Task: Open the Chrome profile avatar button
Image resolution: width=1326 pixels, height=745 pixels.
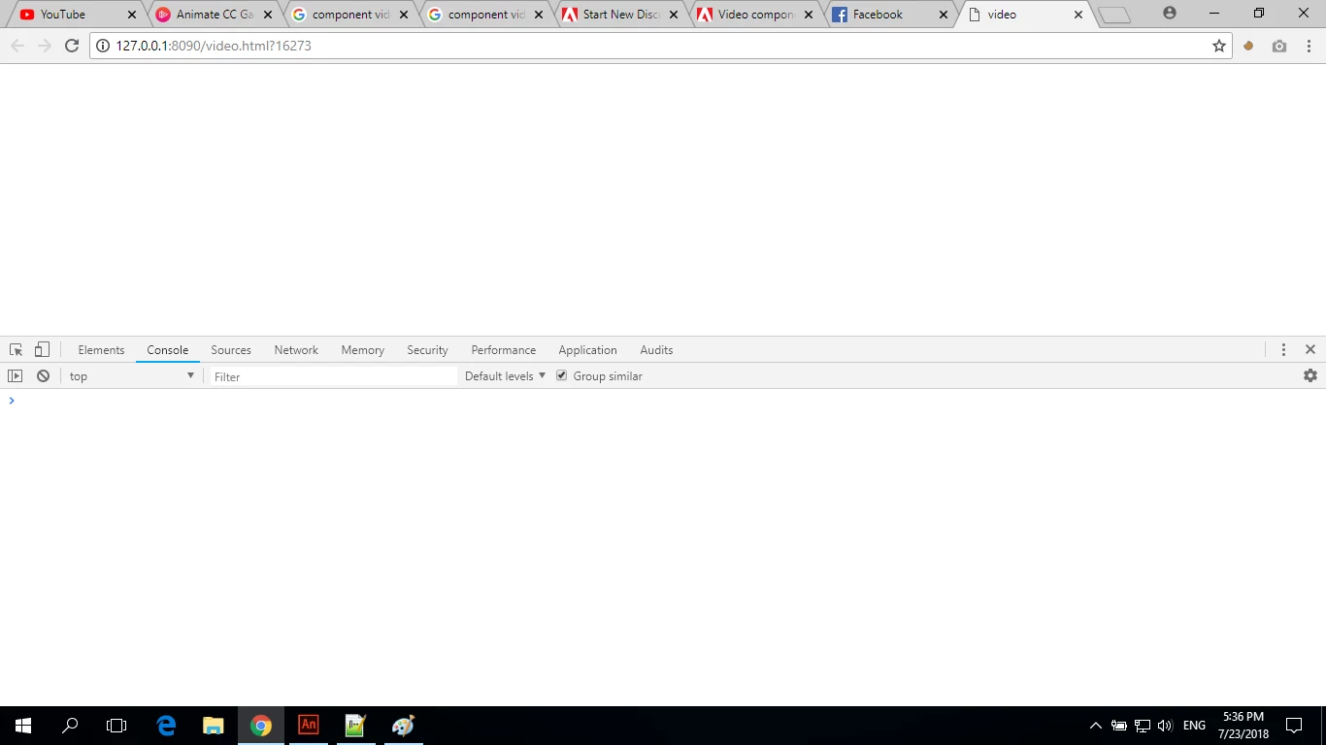Action: [1170, 13]
